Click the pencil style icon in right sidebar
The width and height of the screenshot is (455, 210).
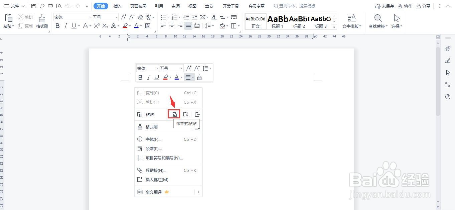pyautogui.click(x=448, y=61)
